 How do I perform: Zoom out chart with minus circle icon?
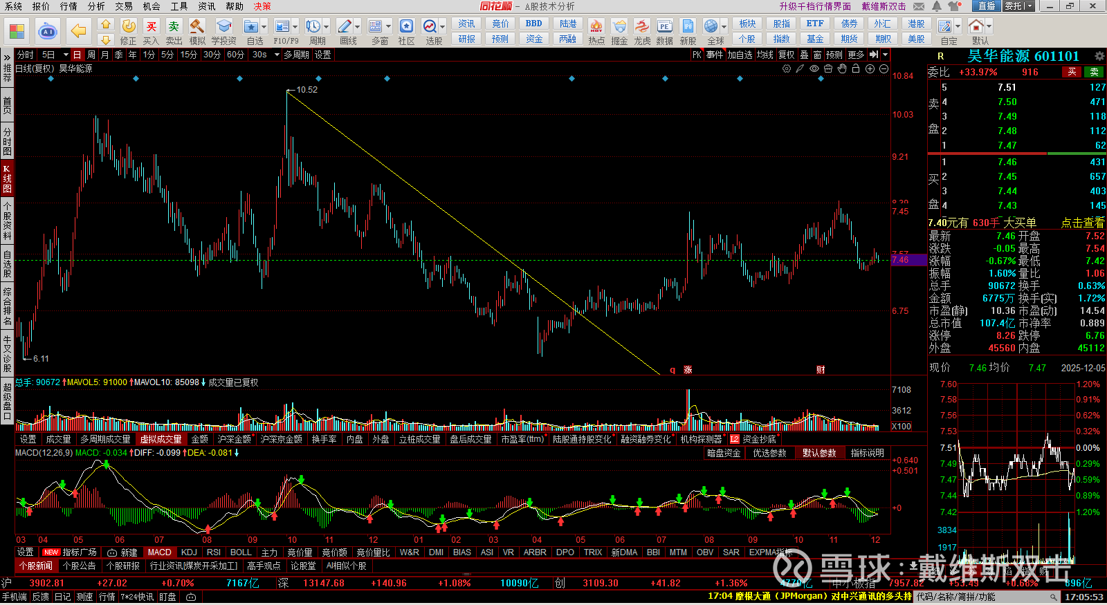(884, 68)
